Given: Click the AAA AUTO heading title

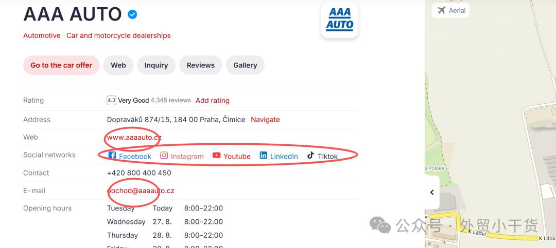Looking at the screenshot, I should pos(73,14).
